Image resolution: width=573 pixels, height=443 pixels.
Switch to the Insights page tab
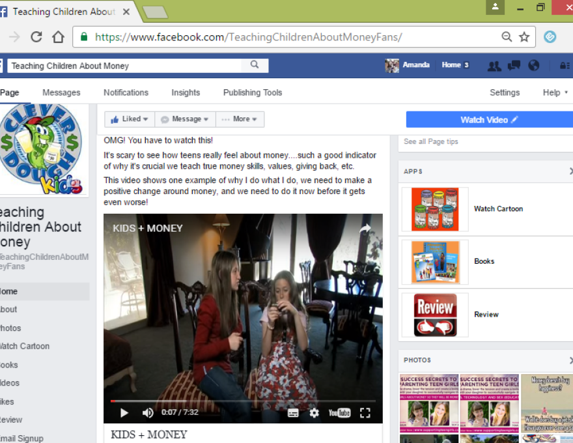click(186, 93)
